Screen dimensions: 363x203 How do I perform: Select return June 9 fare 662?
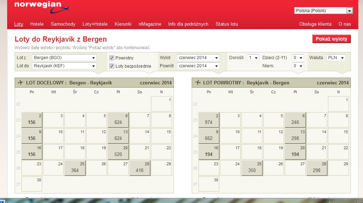tap(209, 136)
